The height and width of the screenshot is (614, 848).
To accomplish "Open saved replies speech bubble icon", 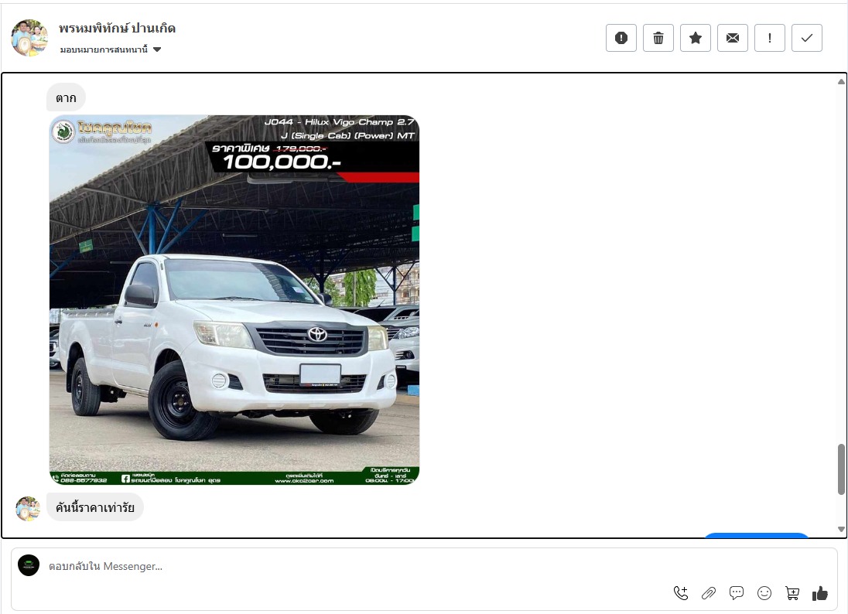I will click(x=737, y=593).
